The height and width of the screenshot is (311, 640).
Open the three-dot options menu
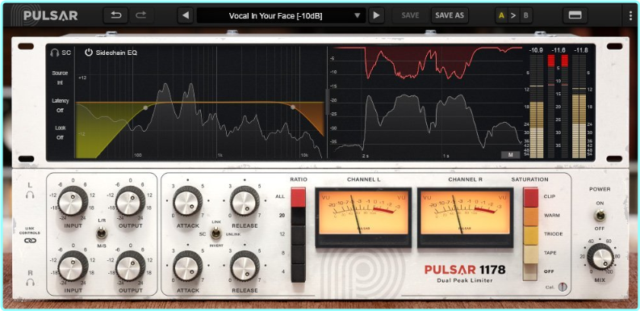pyautogui.click(x=630, y=15)
